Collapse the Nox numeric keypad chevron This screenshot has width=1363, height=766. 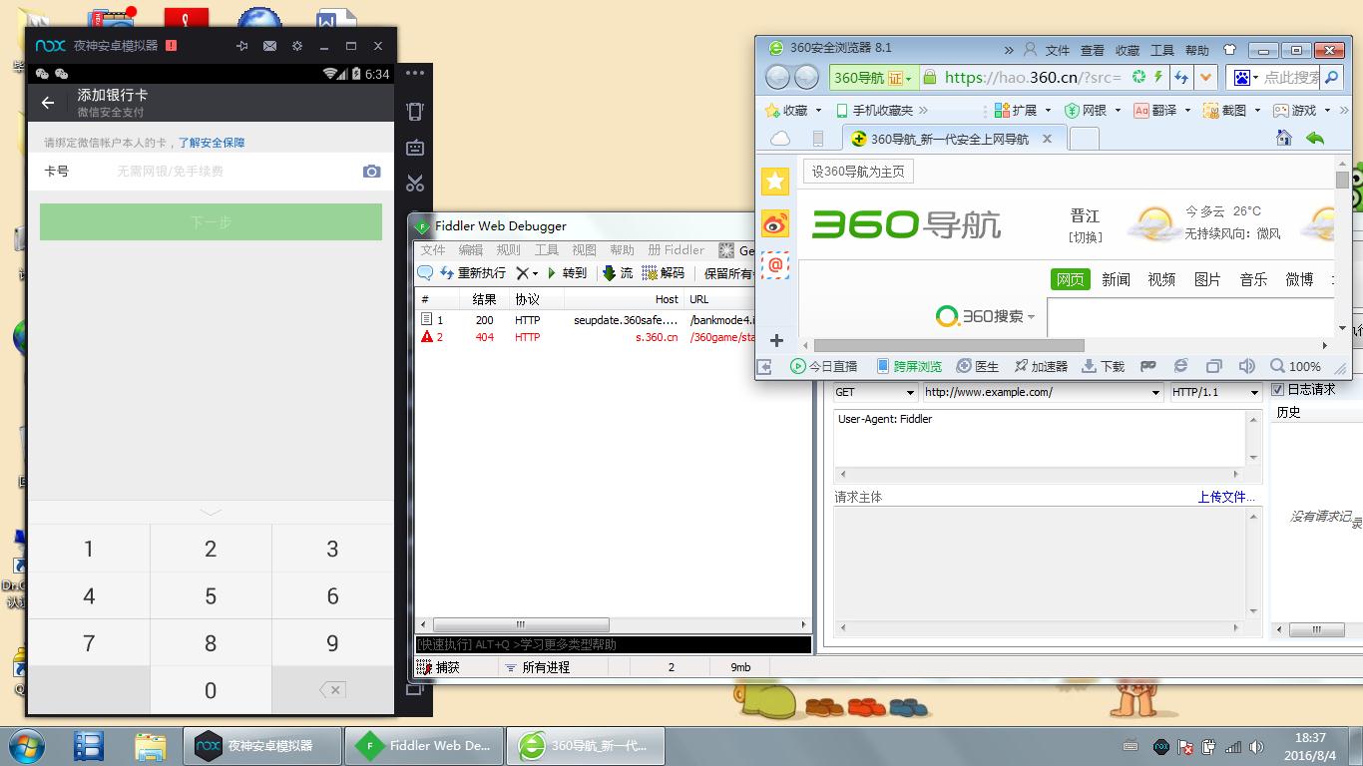(211, 512)
